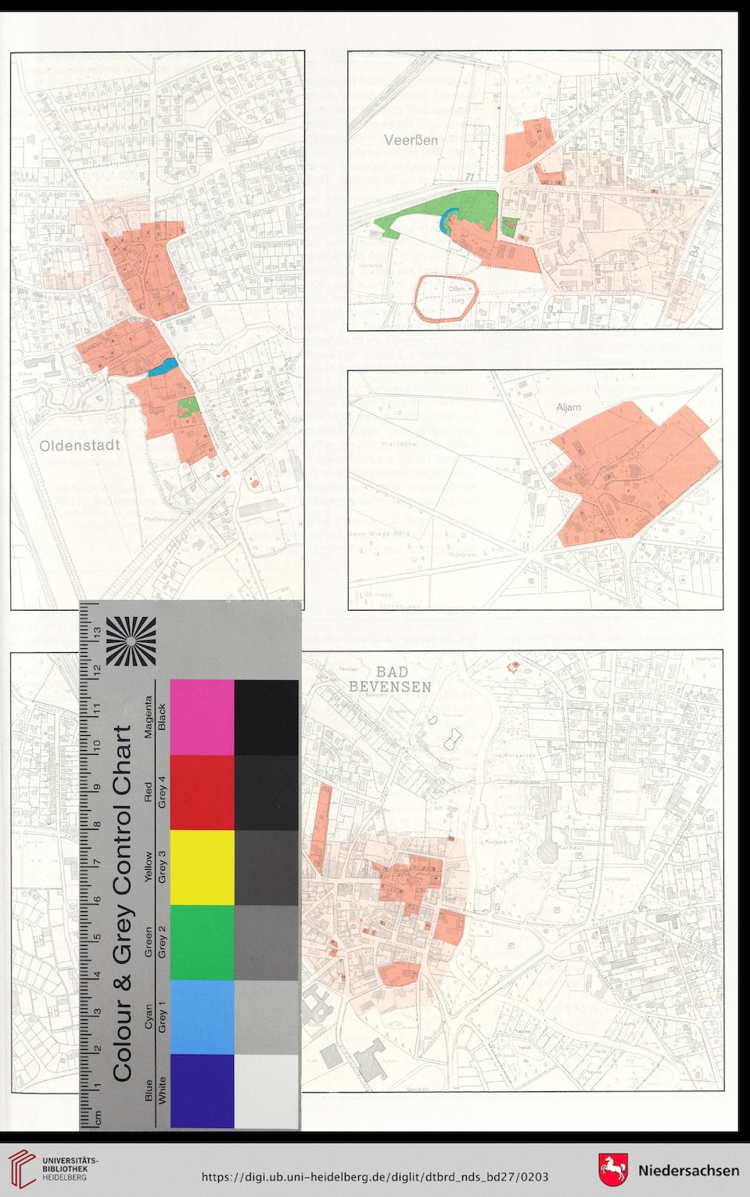The height and width of the screenshot is (1197, 750).
Task: Select the blue color swatch
Action: 203,1091
